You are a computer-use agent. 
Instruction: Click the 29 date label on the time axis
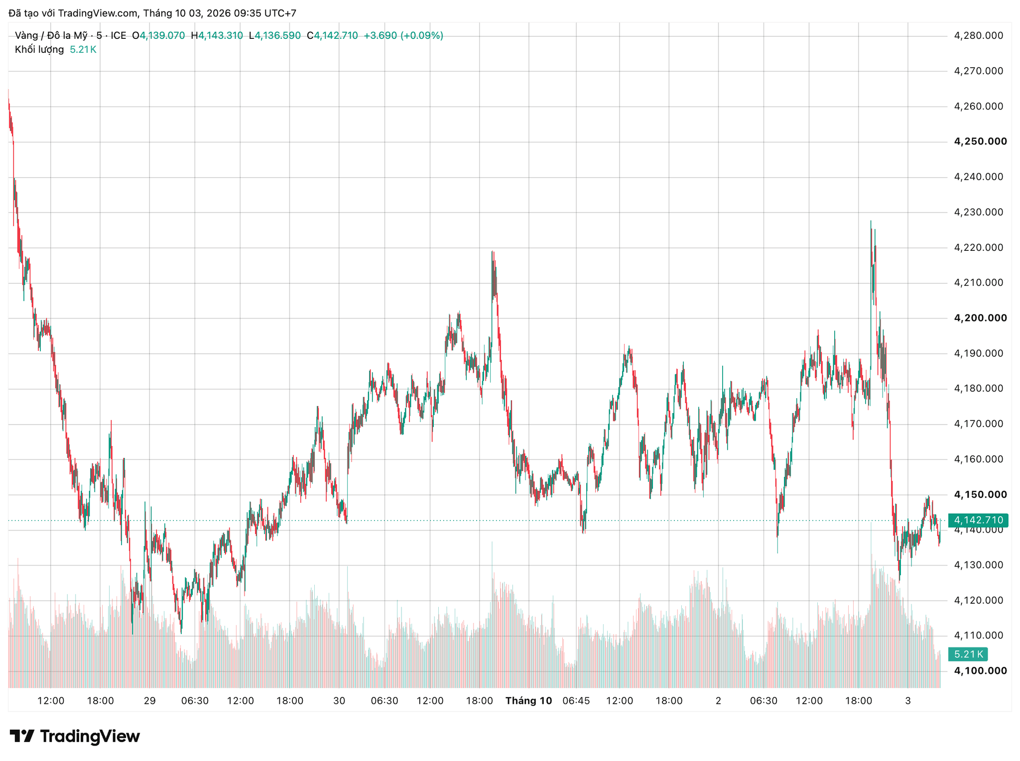(x=150, y=701)
